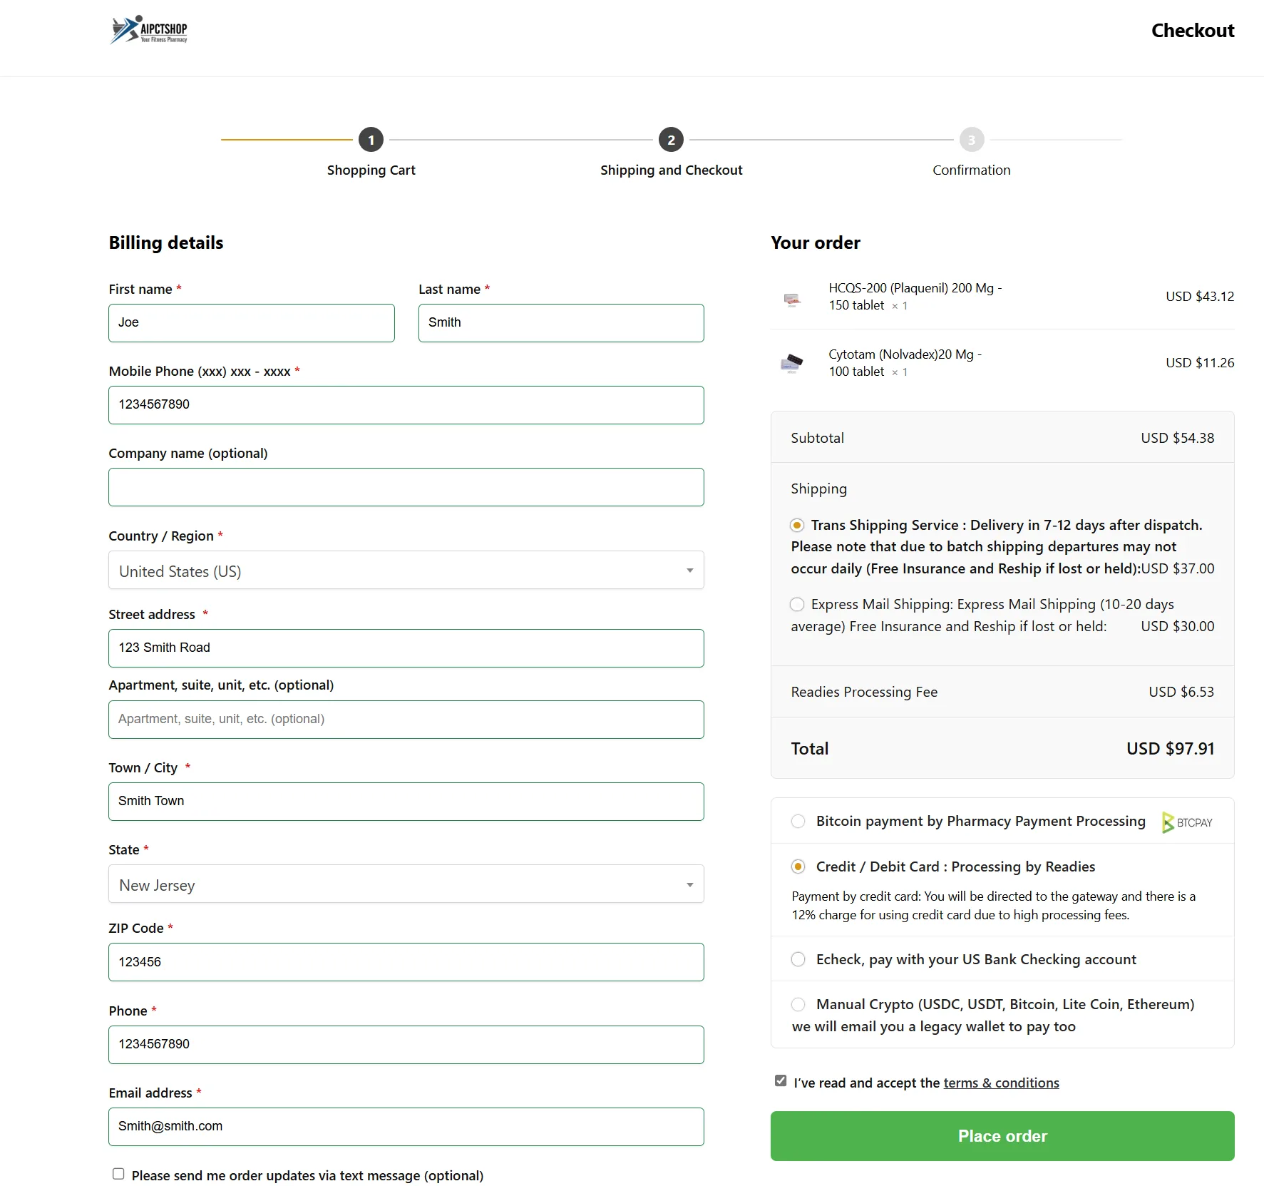Focus the ZIP Code field

(x=406, y=962)
